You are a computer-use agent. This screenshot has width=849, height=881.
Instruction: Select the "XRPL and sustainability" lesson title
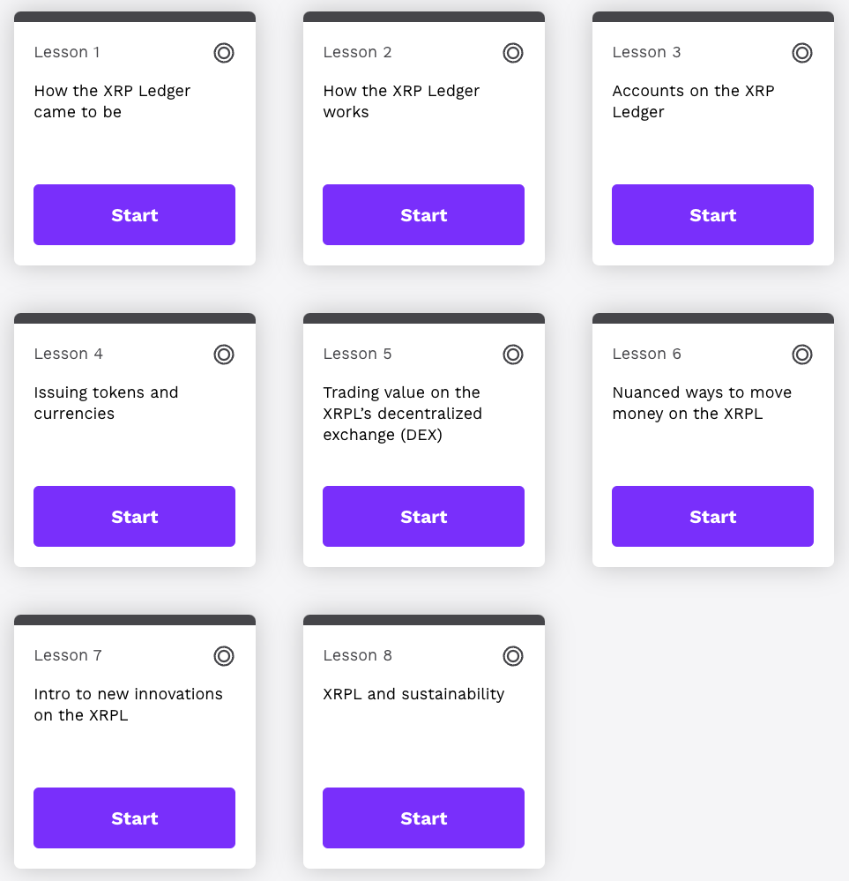(x=413, y=694)
